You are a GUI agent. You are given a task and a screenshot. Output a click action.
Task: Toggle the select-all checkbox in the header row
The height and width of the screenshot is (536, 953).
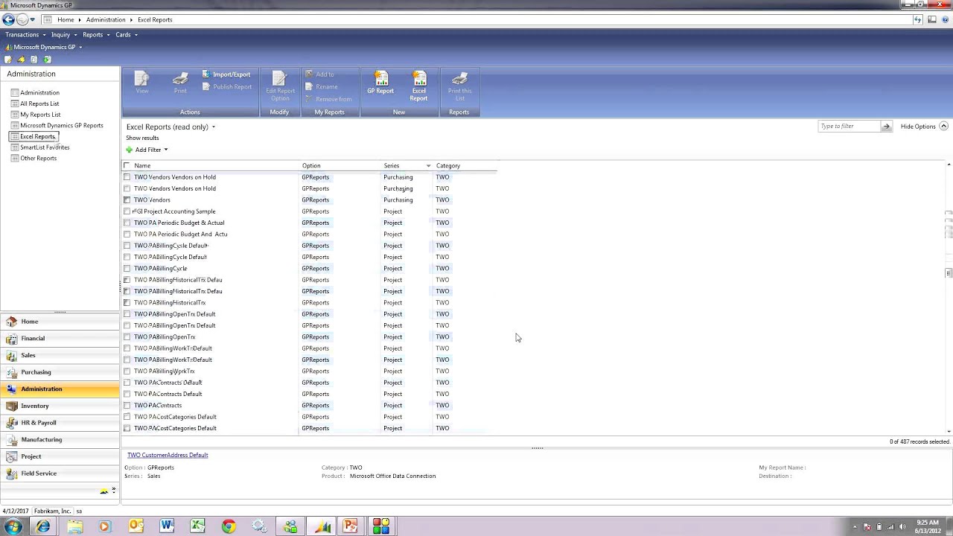click(x=127, y=165)
